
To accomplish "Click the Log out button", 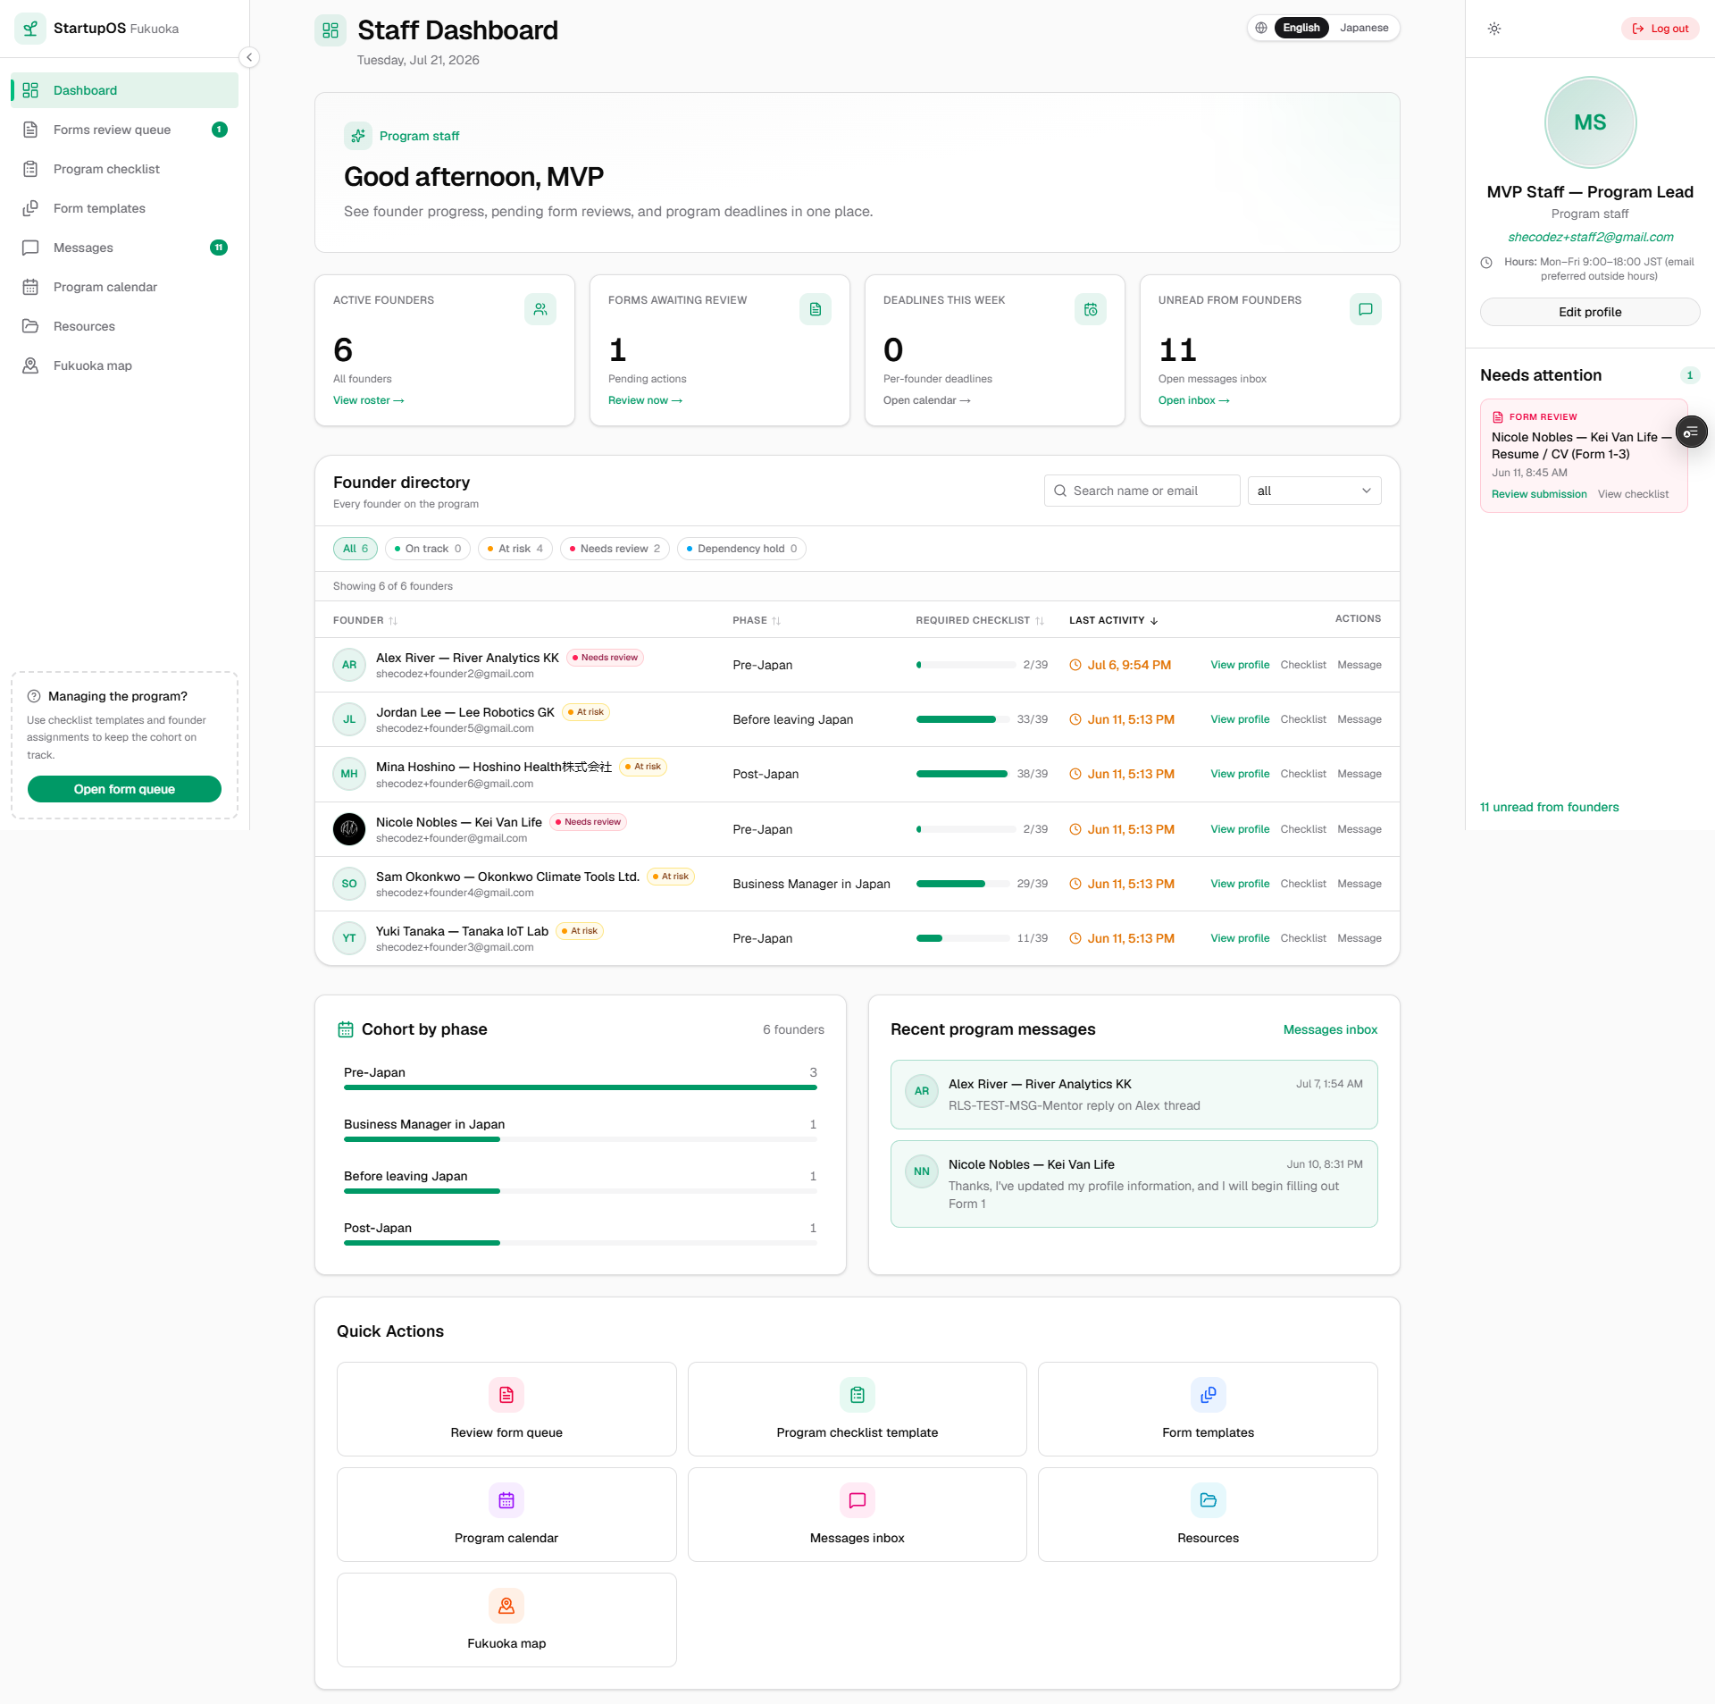I will coord(1661,29).
